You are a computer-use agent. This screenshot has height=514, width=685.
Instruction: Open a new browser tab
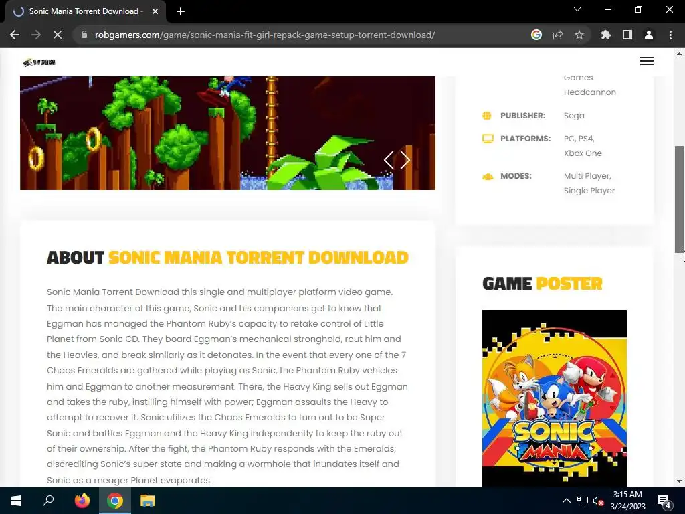[181, 11]
